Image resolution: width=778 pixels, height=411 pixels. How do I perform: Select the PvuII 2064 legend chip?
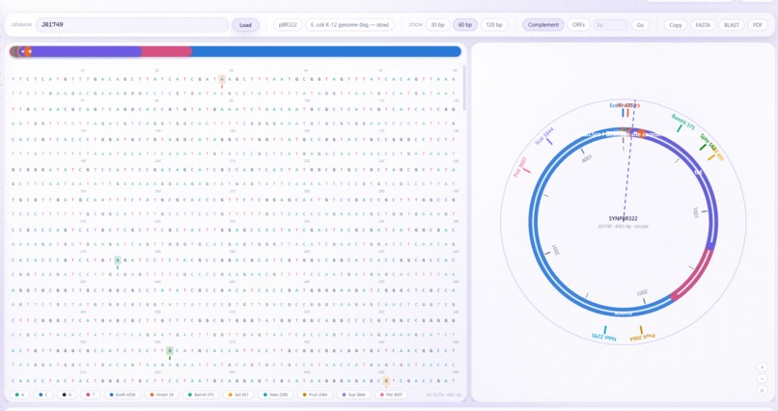pyautogui.click(x=315, y=395)
